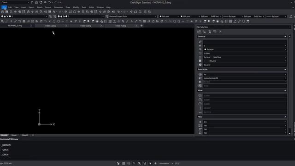Open the Dimension menu
Screen dimensions: 295x166
59,7
